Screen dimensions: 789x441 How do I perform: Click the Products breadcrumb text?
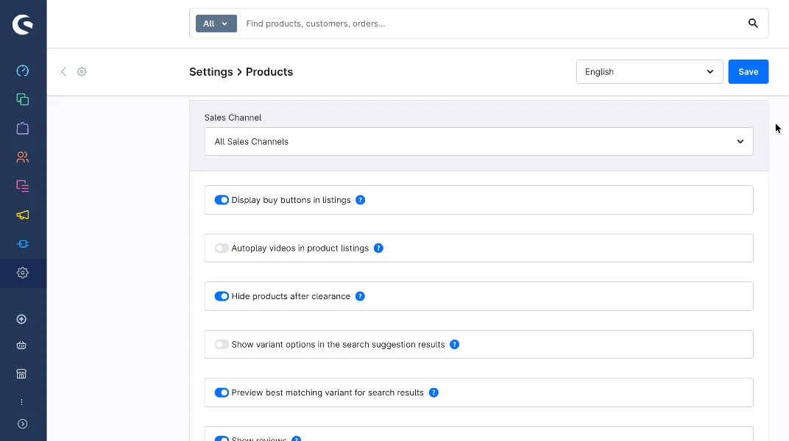click(x=269, y=72)
